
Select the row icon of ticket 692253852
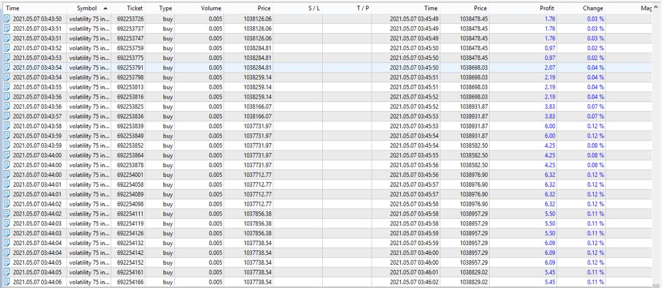pyautogui.click(x=7, y=146)
